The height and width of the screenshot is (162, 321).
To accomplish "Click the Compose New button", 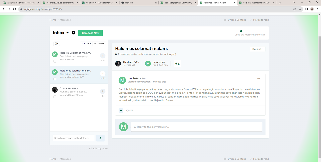I will pos(91,33).
